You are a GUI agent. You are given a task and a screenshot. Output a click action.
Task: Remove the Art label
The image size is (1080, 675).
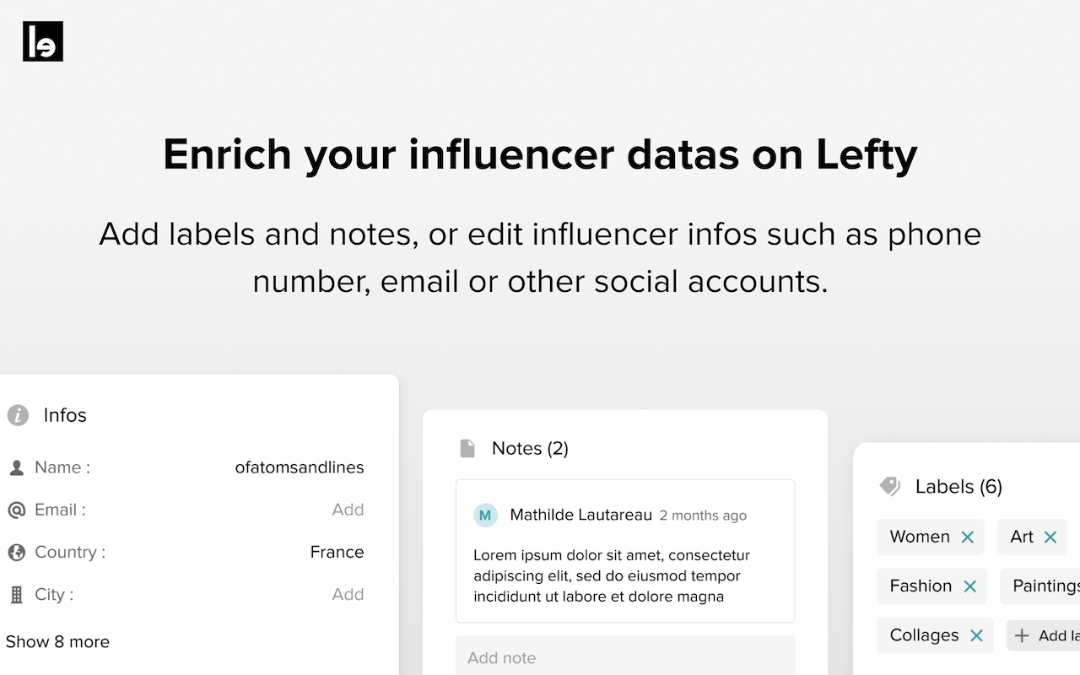coord(1050,537)
